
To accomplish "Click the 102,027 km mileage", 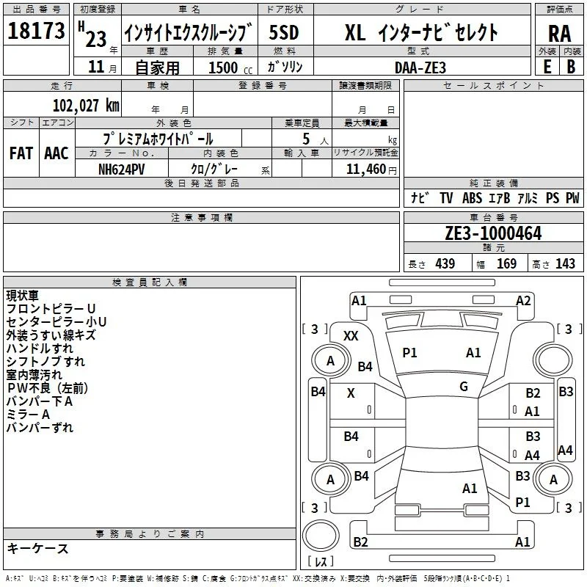I will pyautogui.click(x=86, y=106).
